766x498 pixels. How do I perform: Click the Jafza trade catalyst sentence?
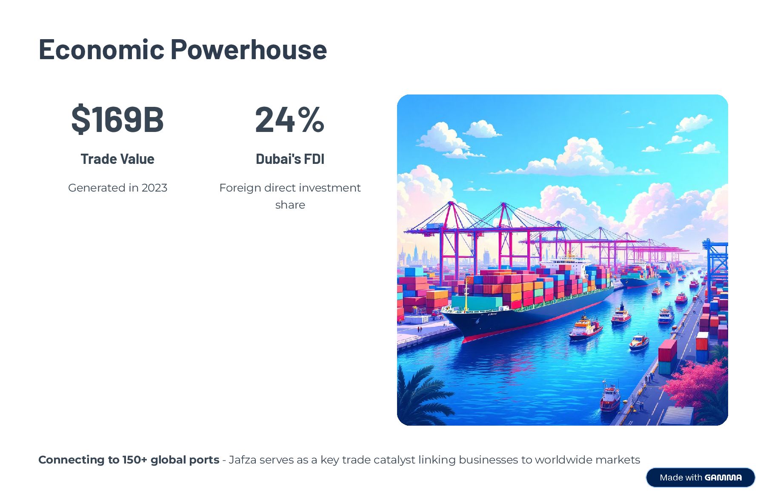(434, 460)
